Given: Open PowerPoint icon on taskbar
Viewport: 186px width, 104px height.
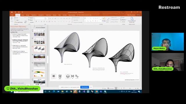Looking at the screenshot, I should pyautogui.click(x=96, y=92).
